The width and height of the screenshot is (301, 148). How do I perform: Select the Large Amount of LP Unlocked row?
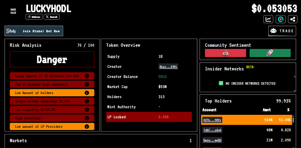[52, 76]
